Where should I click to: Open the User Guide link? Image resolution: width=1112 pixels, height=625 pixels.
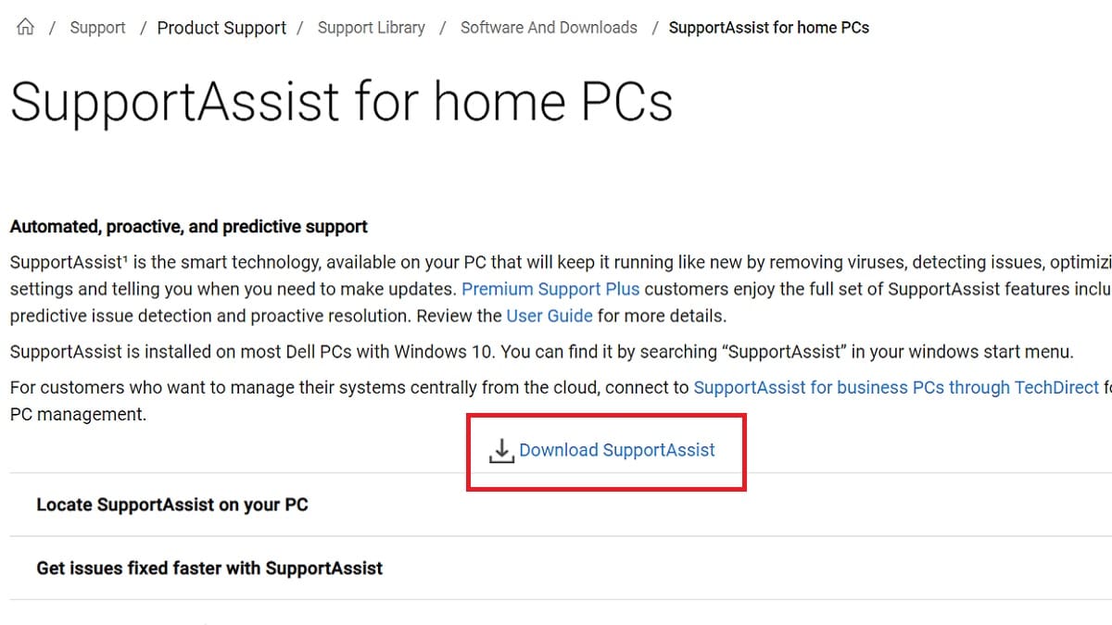coord(550,316)
